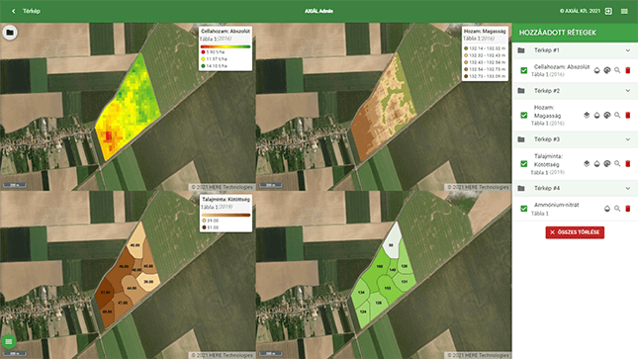
Task: Click the opacity droplet icon for Cellahozam layer
Action: click(x=596, y=70)
